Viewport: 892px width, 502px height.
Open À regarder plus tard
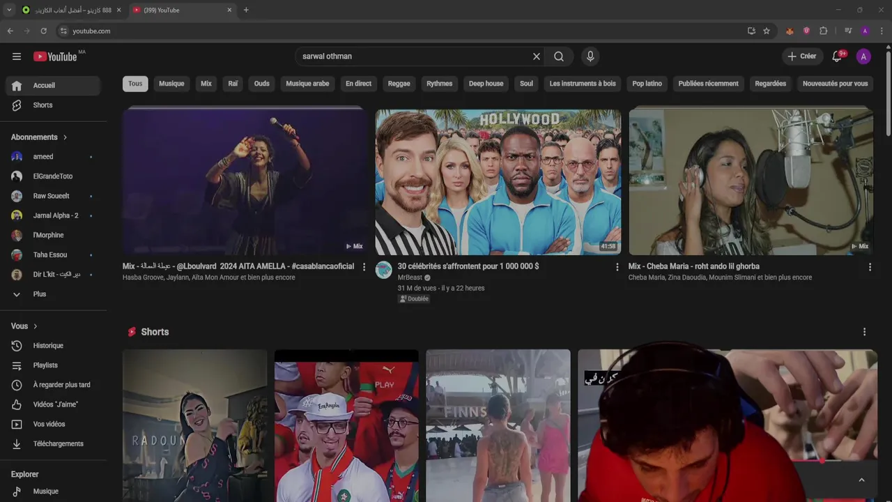point(54,385)
